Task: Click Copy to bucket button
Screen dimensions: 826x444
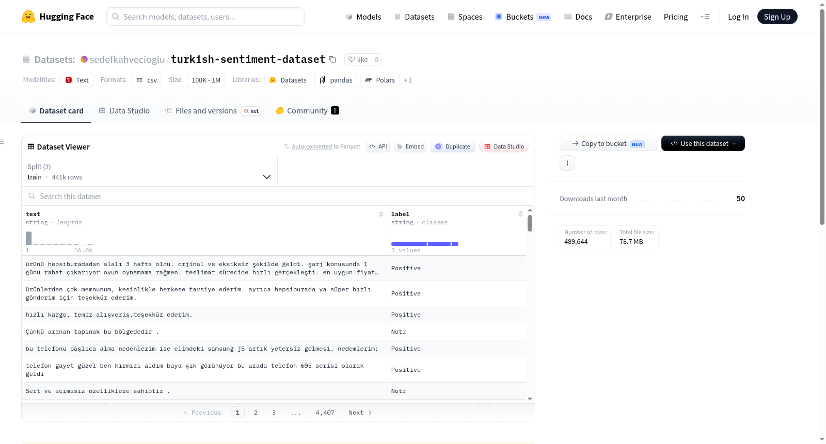Action: pyautogui.click(x=608, y=143)
